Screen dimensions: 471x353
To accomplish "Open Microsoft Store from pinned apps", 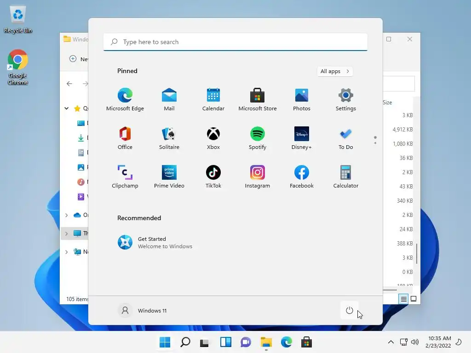I will pyautogui.click(x=258, y=100).
